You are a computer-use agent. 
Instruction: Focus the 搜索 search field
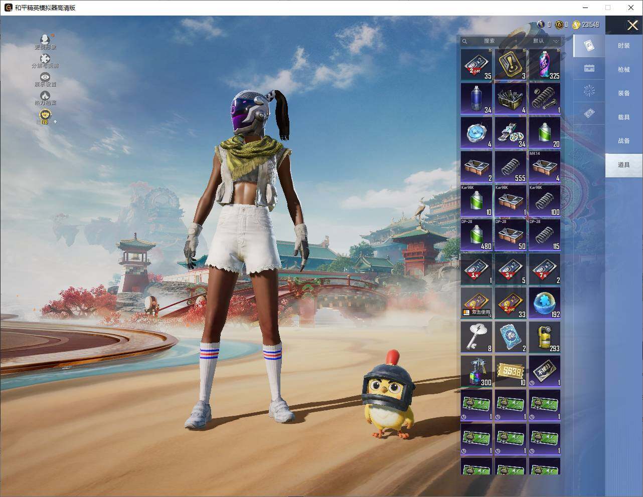(490, 41)
